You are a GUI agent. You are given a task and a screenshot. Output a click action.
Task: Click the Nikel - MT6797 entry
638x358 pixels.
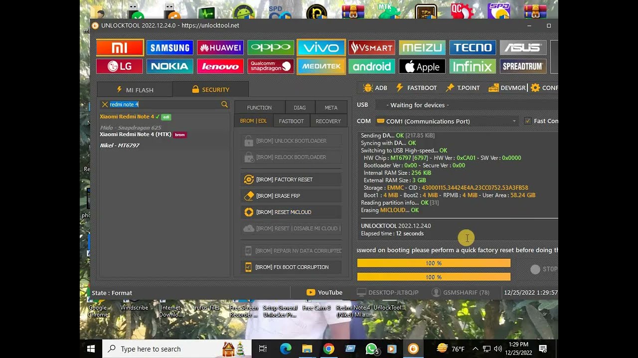click(x=120, y=146)
